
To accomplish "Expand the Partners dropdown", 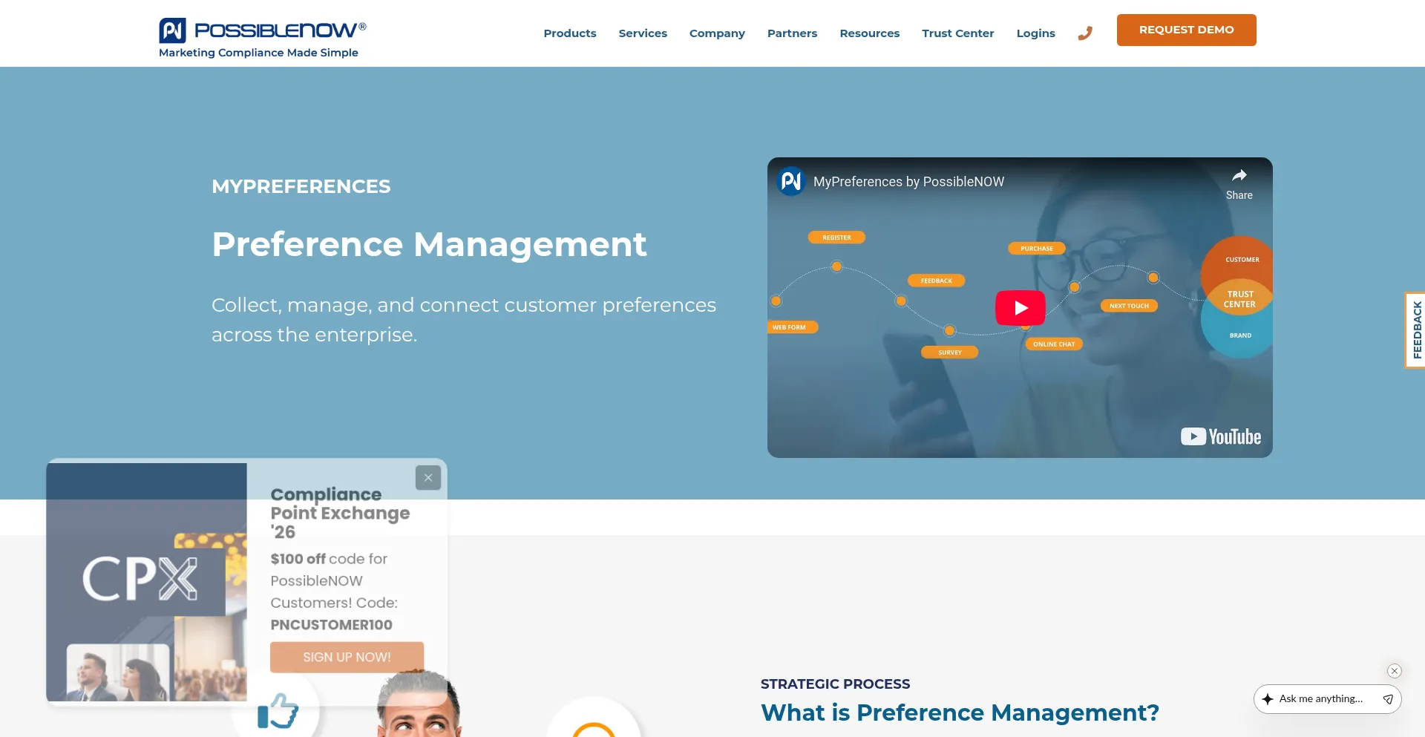I will tap(792, 33).
